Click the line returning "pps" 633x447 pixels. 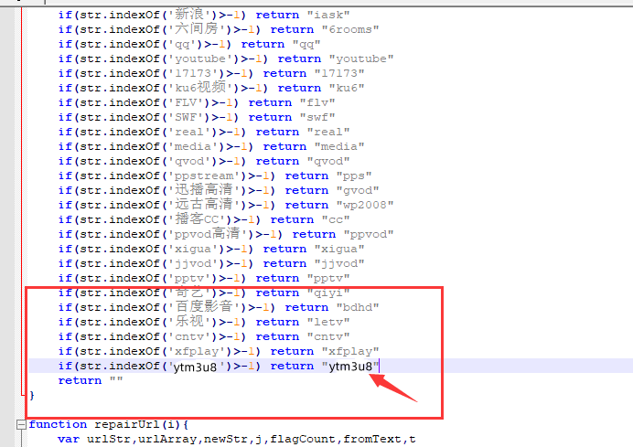pos(215,176)
